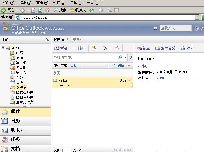Go to the browser home page

48,10
